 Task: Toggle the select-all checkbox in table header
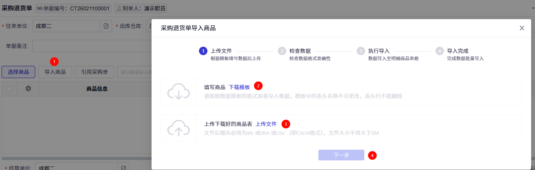tap(9, 89)
